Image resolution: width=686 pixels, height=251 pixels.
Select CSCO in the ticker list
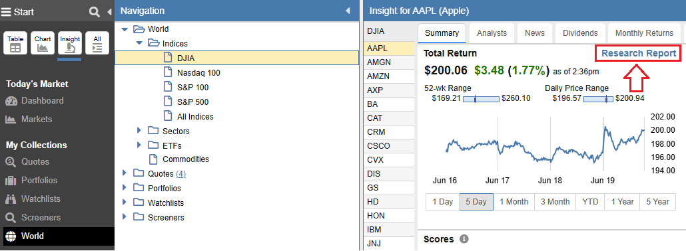pyautogui.click(x=389, y=146)
